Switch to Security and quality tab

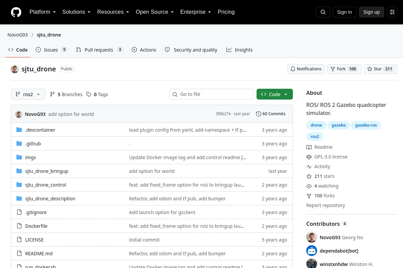tap(191, 50)
